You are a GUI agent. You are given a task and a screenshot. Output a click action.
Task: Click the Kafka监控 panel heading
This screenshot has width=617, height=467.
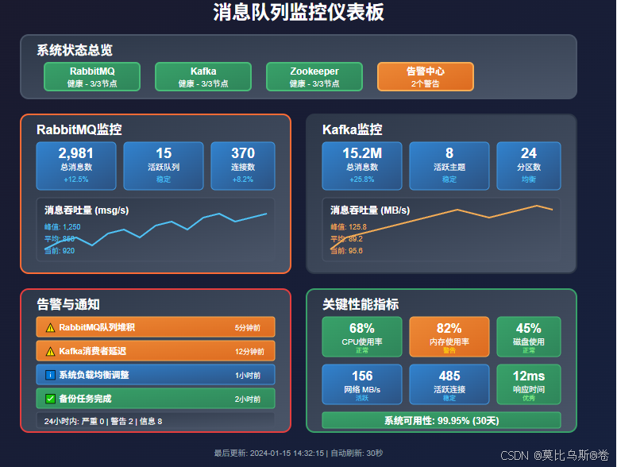coord(353,129)
